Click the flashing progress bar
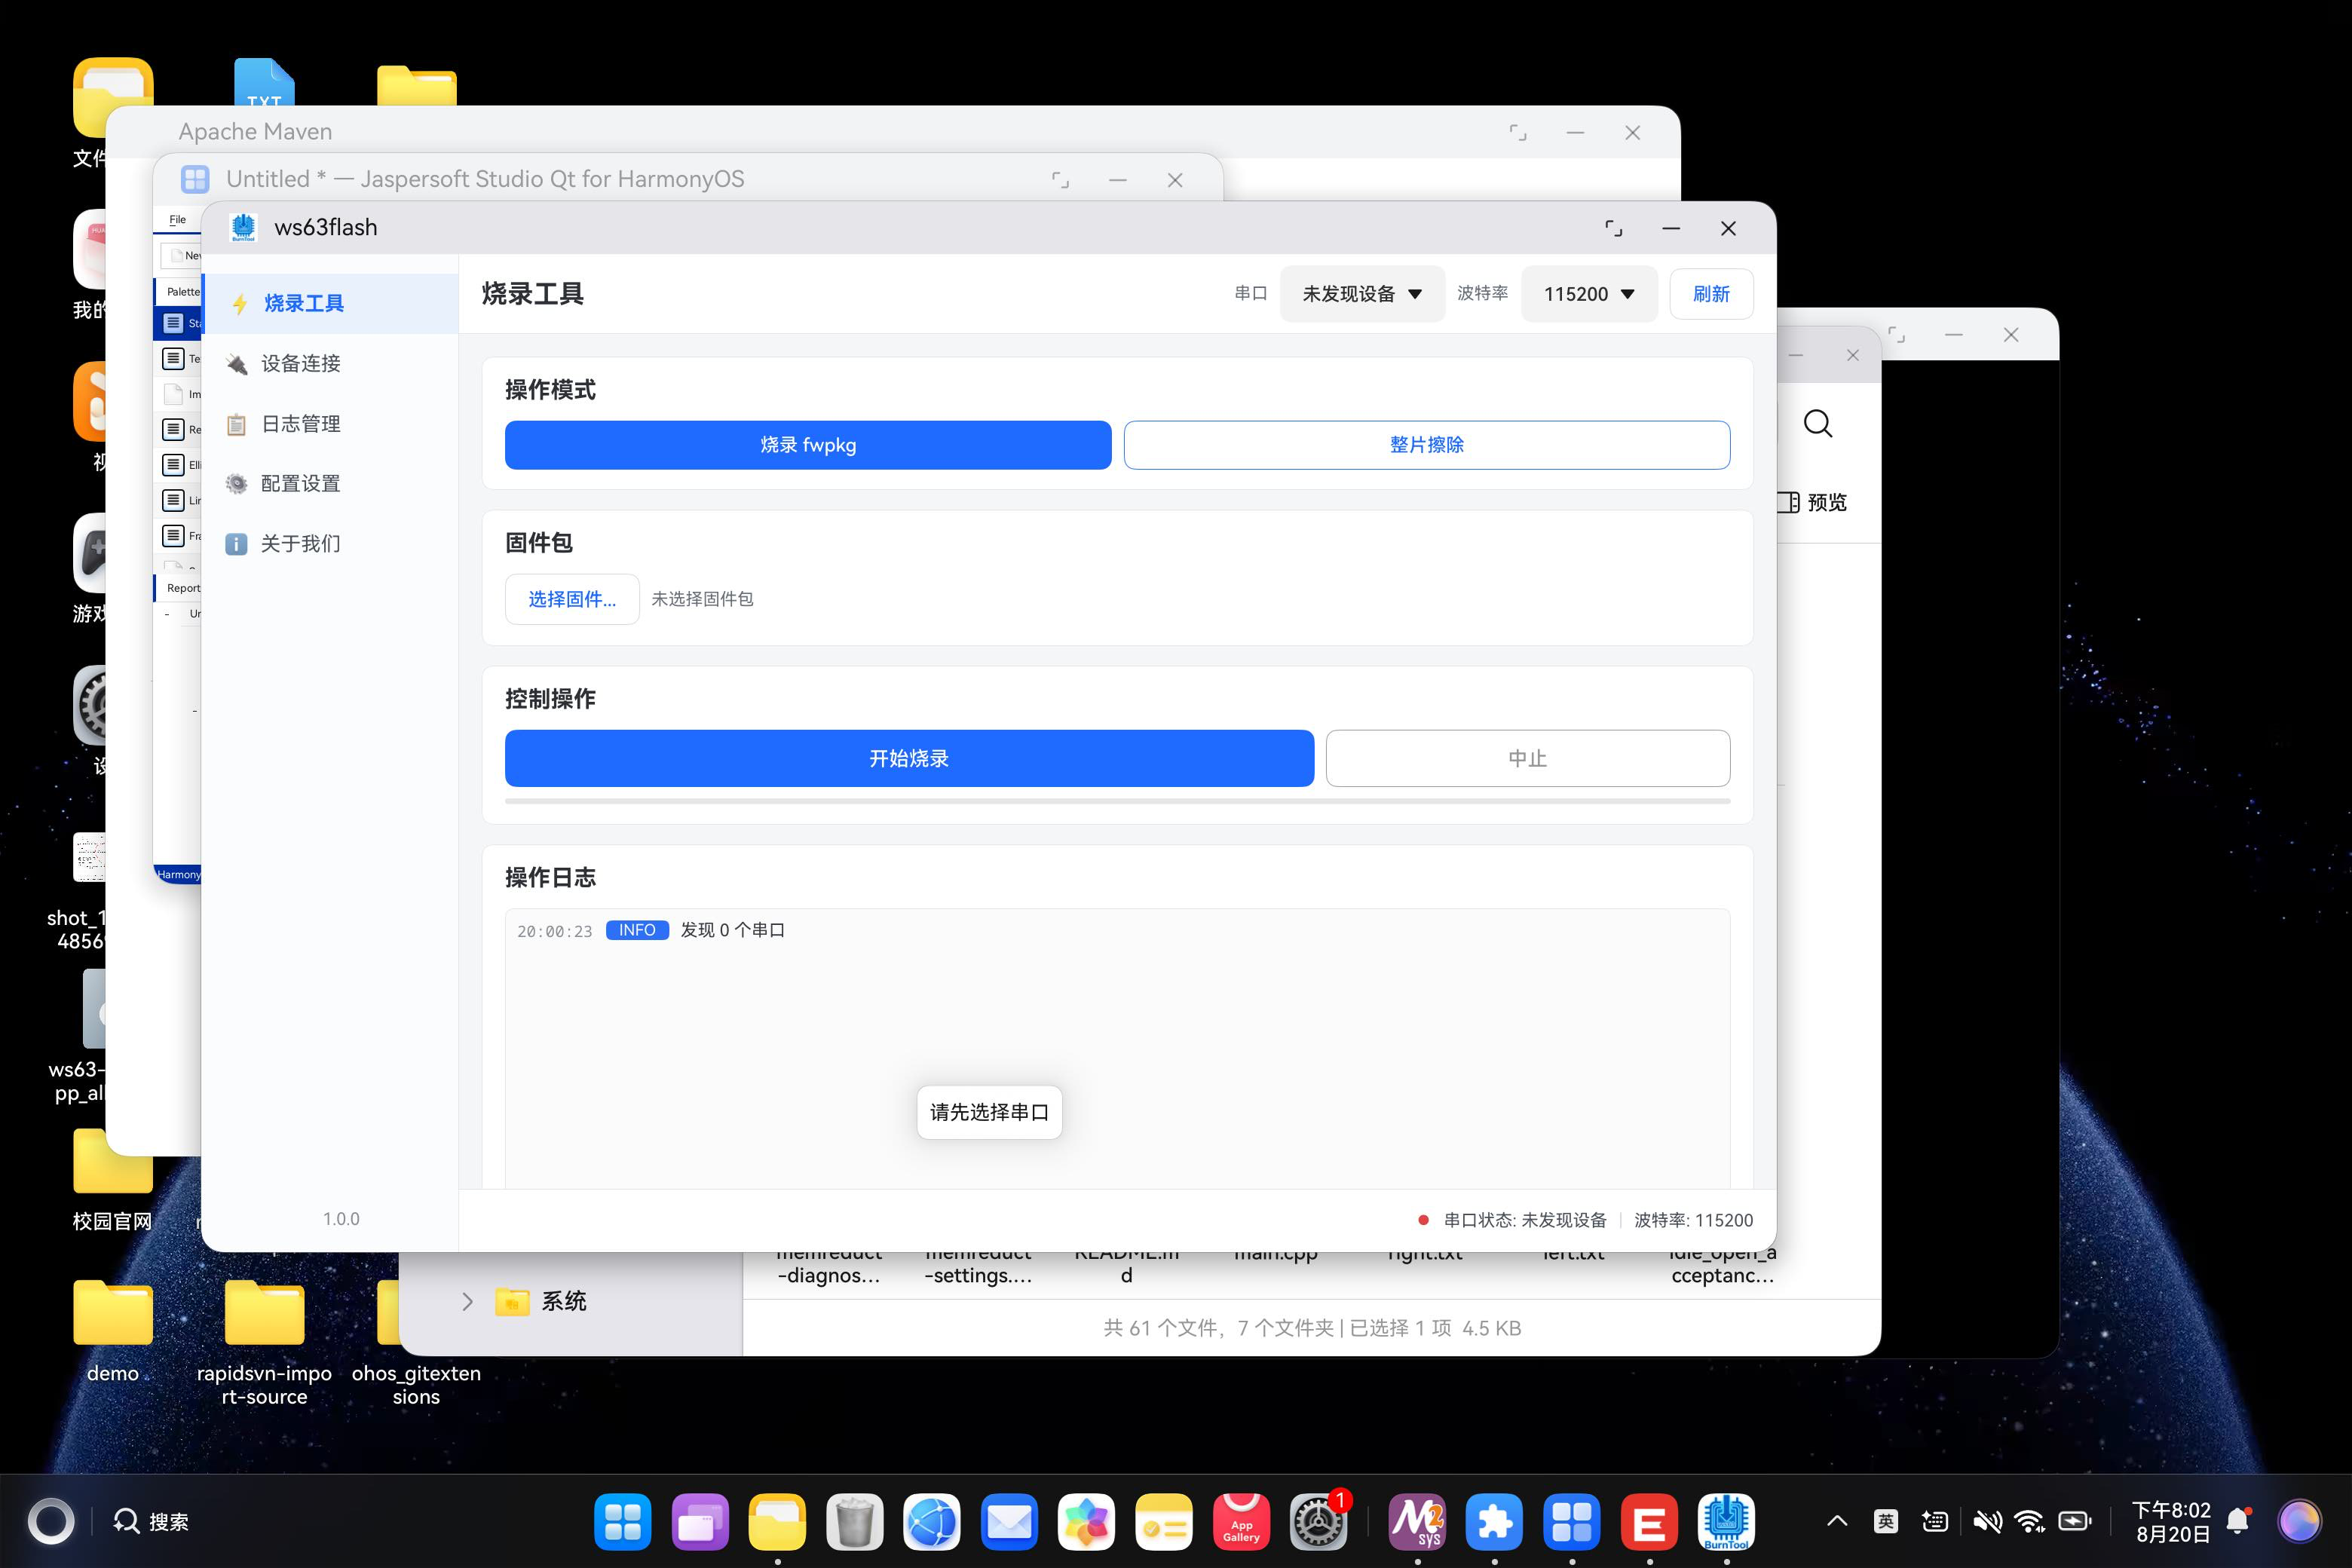Viewport: 2352px width, 1568px height. [x=1117, y=800]
